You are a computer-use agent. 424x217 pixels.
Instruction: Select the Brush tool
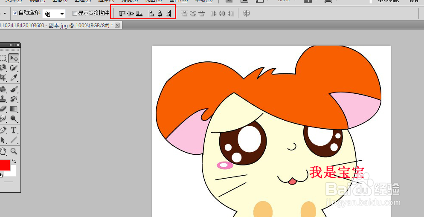click(14, 89)
